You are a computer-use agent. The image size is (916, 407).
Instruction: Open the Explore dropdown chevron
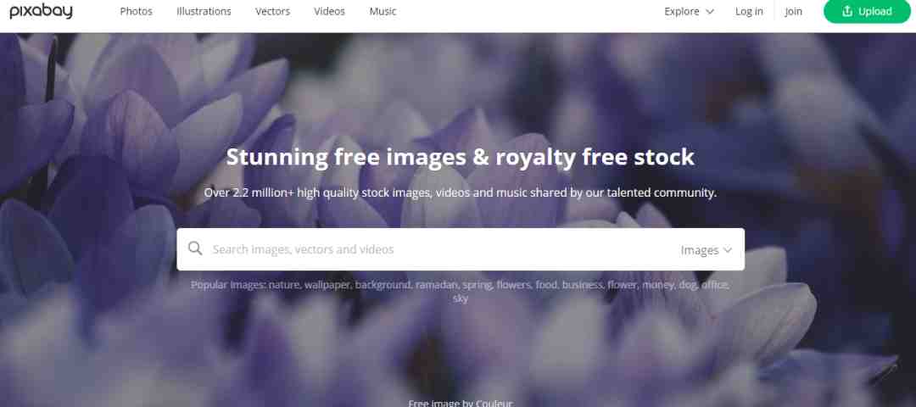[710, 11]
